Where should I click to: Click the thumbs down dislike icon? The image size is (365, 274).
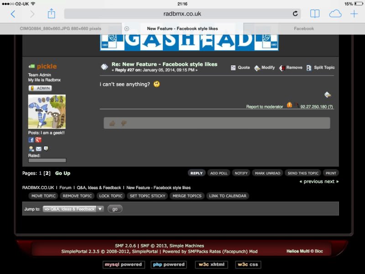coord(124,123)
